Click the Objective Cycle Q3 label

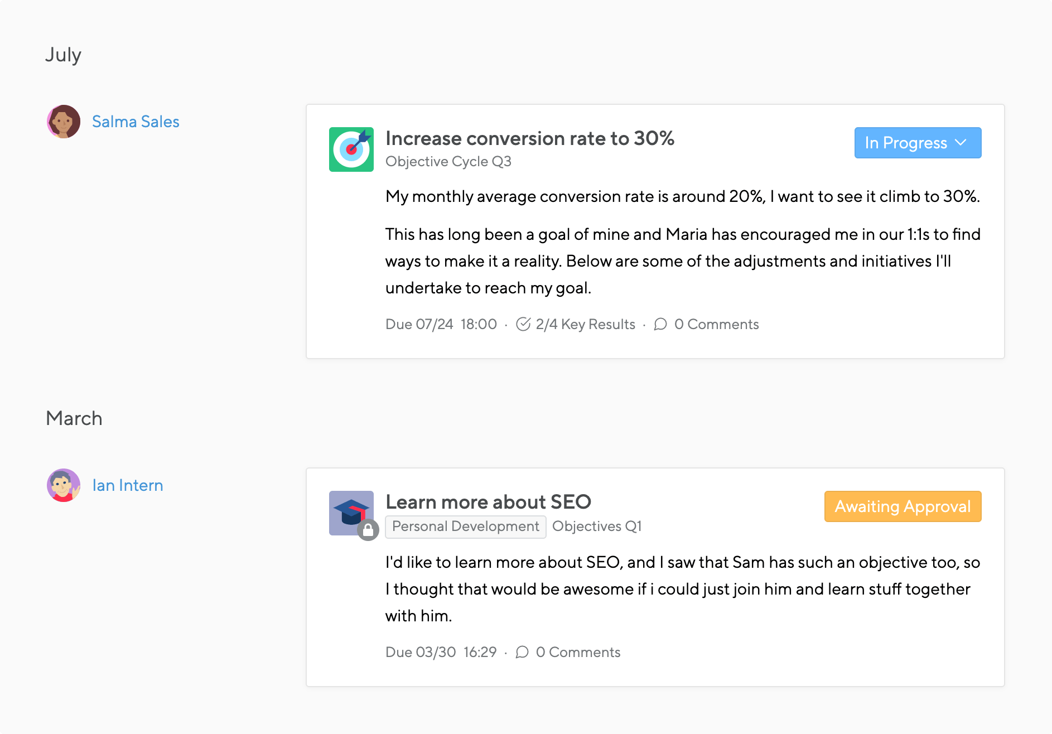[x=448, y=161]
